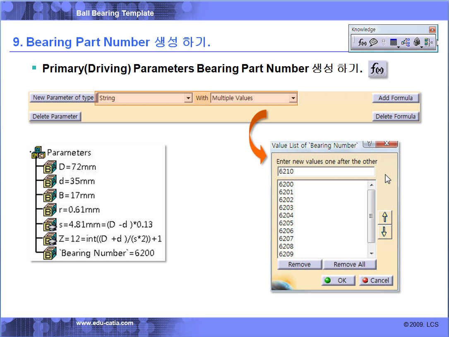This screenshot has height=337, width=449.
Task: Open Formula tool in Knowledge toolbar
Action: click(362, 42)
